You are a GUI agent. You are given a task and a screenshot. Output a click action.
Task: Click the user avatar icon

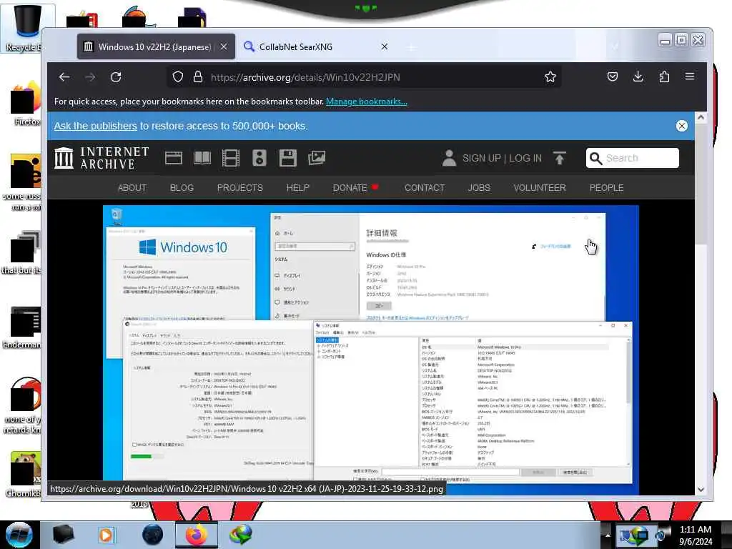click(x=449, y=158)
